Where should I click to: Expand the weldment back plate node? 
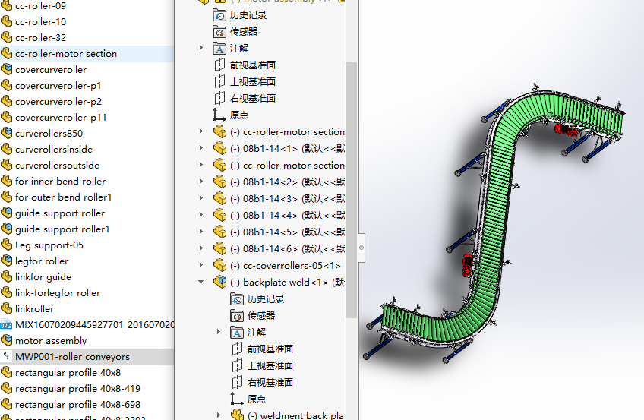pos(219,415)
